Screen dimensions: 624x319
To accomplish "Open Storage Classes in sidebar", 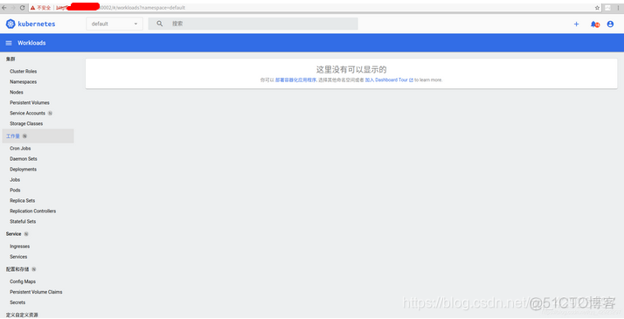I will pyautogui.click(x=26, y=123).
